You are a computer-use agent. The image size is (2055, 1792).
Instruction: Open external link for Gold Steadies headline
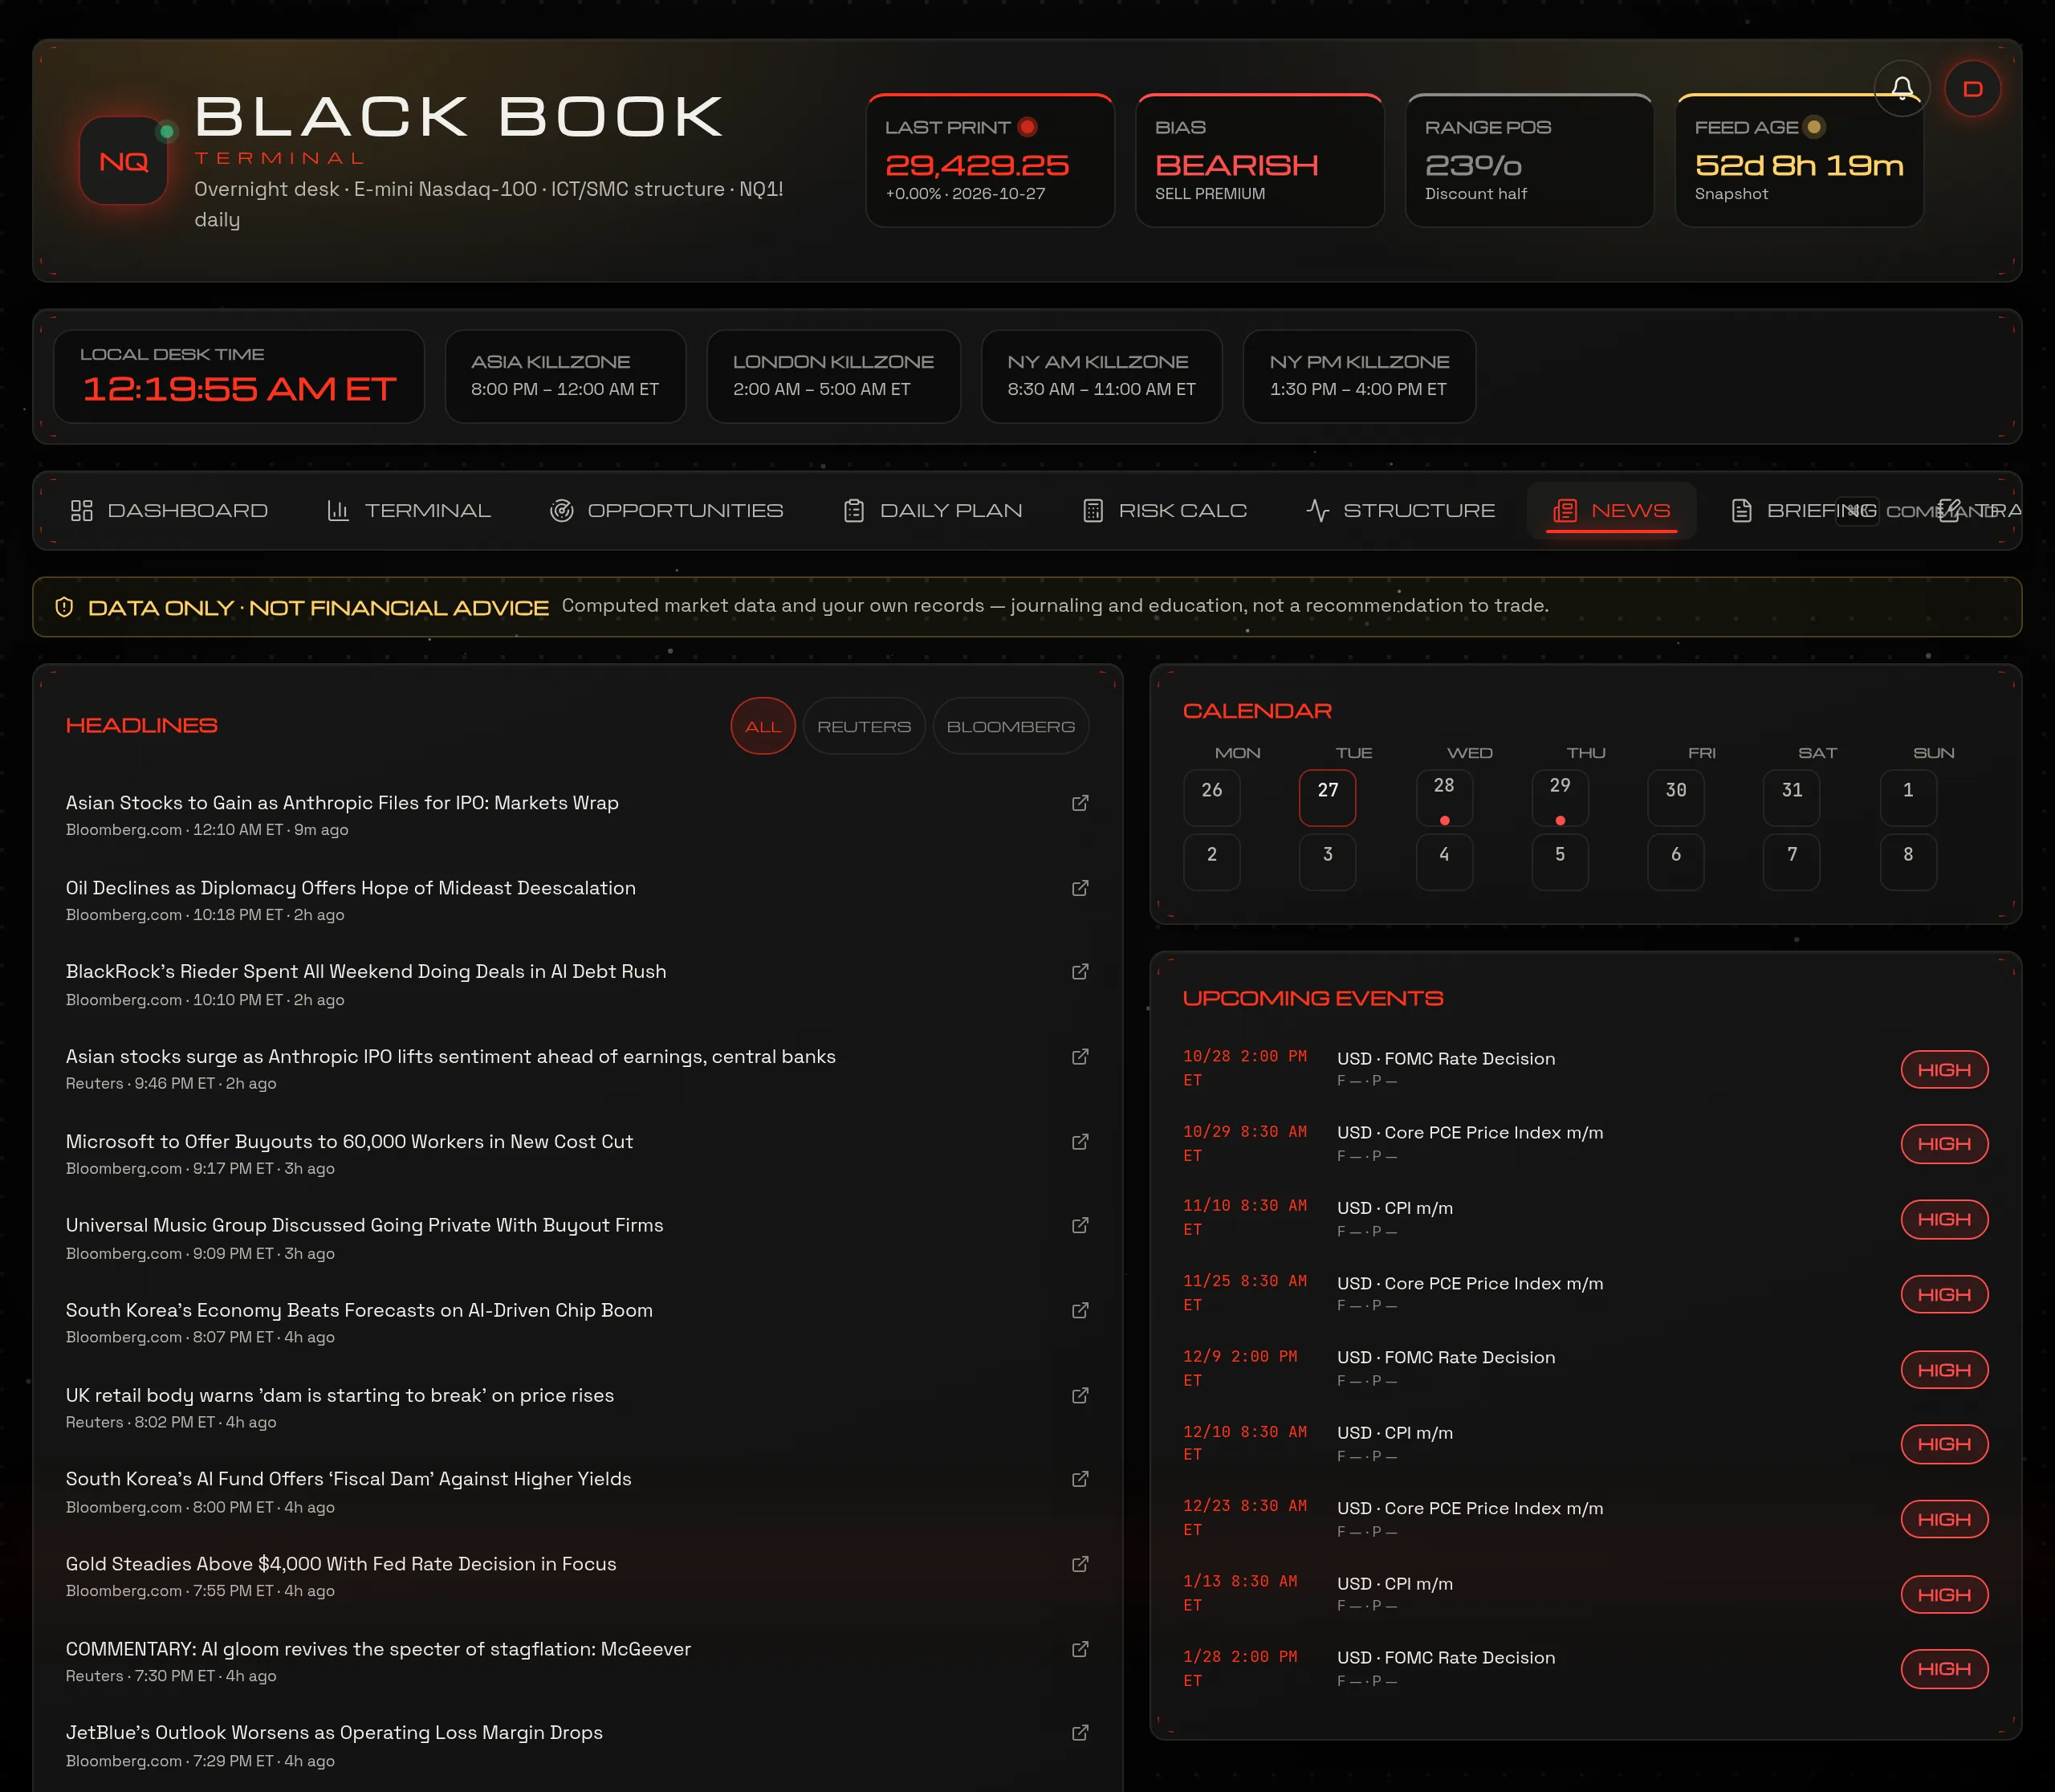point(1080,1564)
